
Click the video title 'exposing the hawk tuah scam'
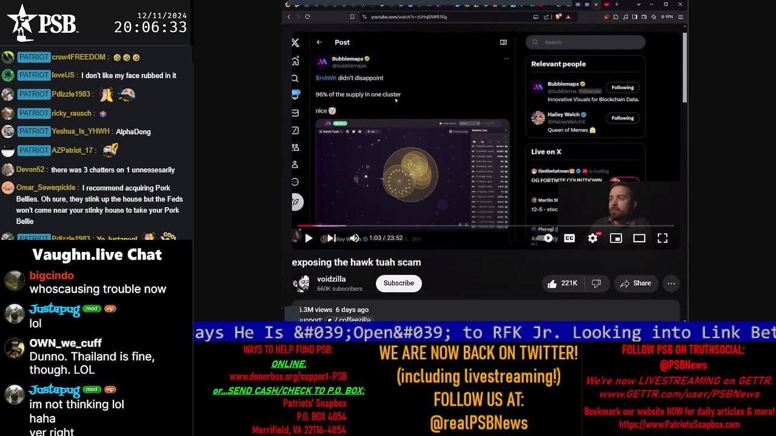click(356, 262)
